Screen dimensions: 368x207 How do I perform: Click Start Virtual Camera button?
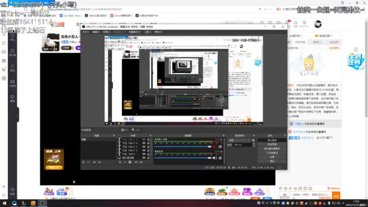pyautogui.click(x=272, y=149)
